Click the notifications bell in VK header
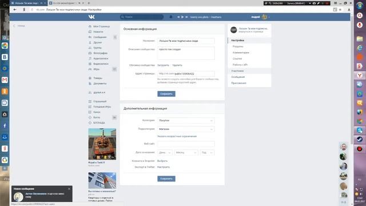This screenshot has height=206, width=366. (x=171, y=17)
